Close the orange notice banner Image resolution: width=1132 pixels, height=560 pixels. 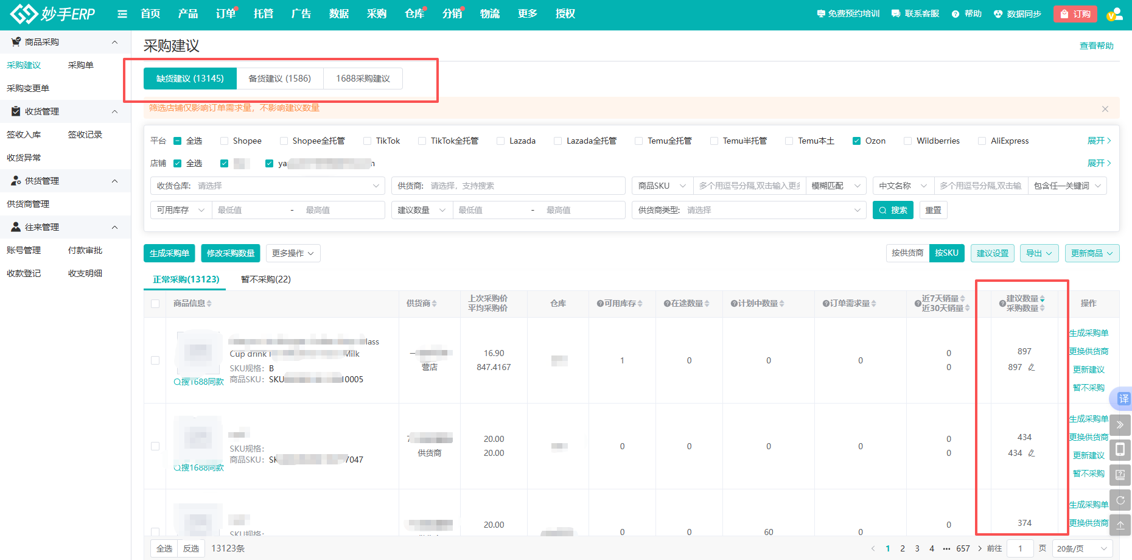coord(1105,109)
